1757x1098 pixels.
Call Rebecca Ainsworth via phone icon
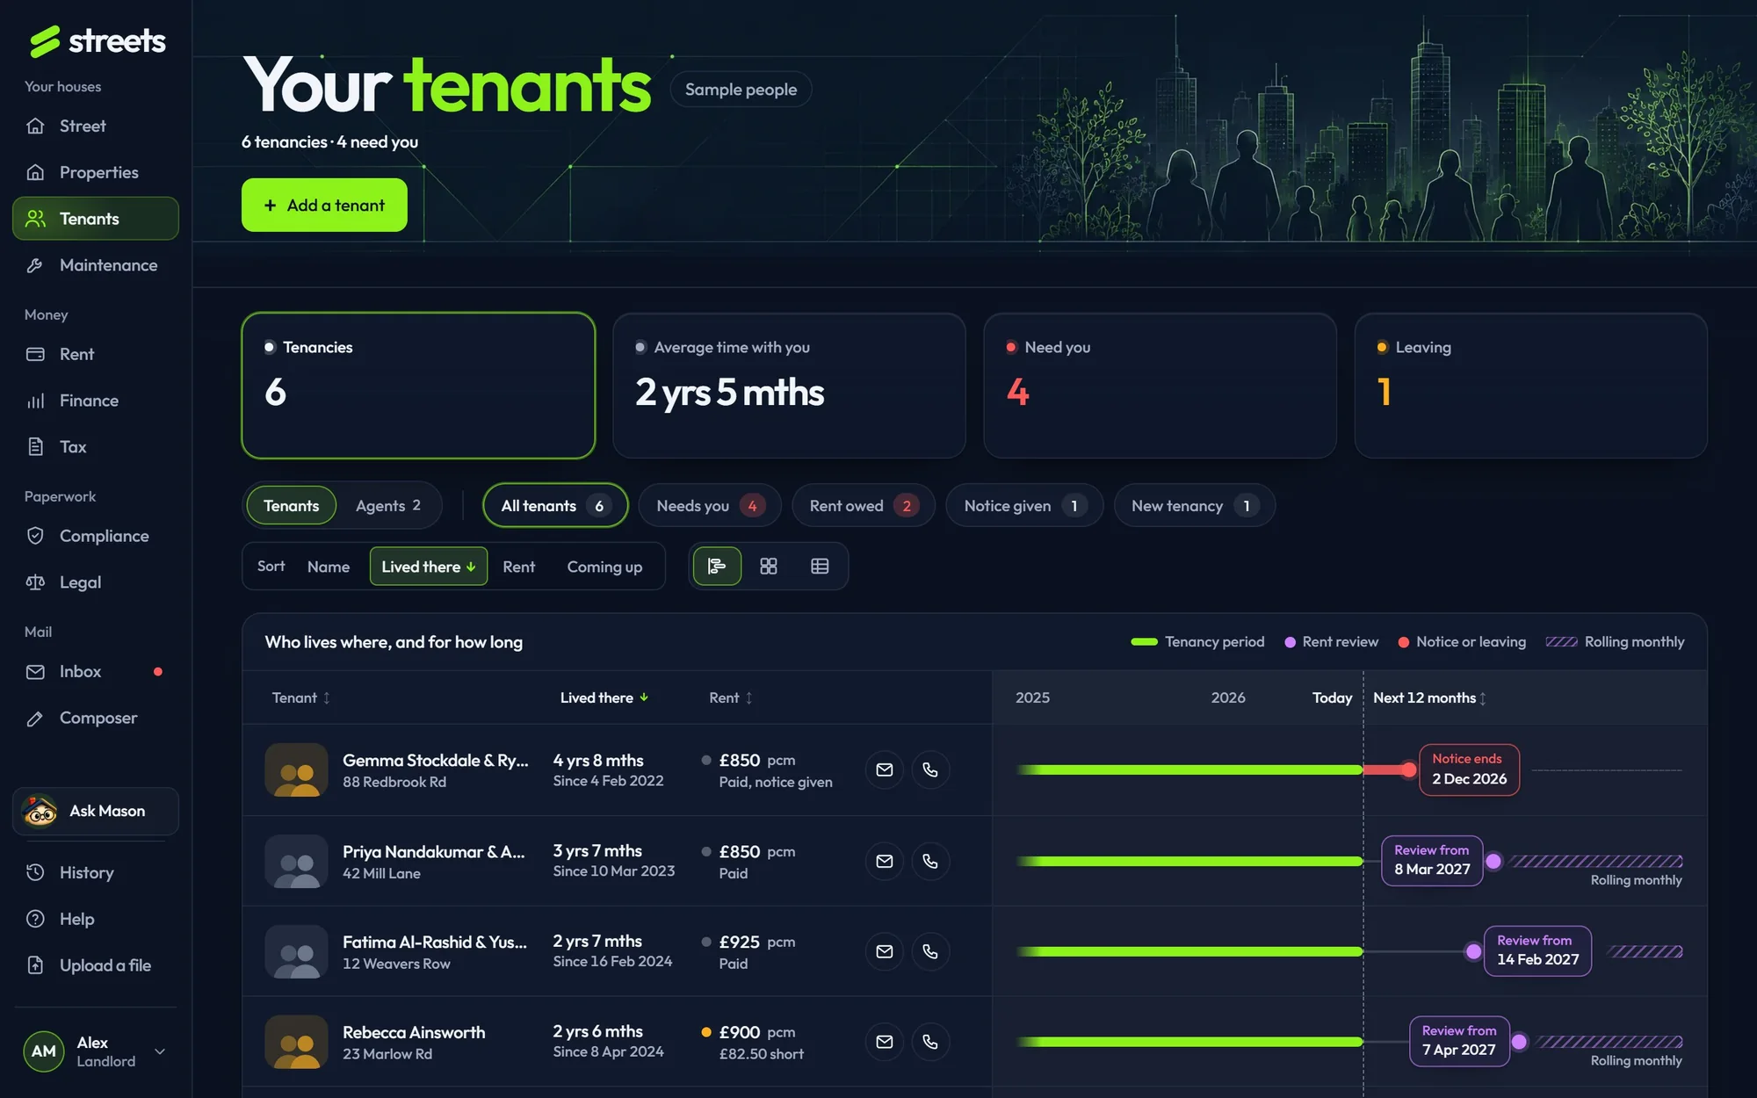click(930, 1042)
